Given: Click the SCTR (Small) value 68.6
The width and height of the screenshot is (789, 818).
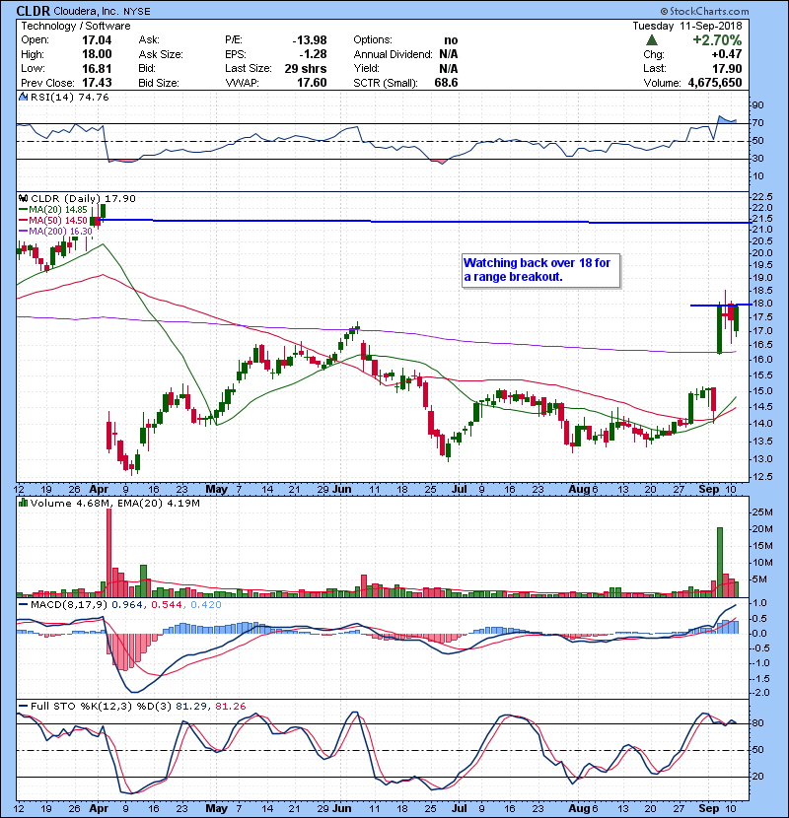Looking at the screenshot, I should click(446, 83).
